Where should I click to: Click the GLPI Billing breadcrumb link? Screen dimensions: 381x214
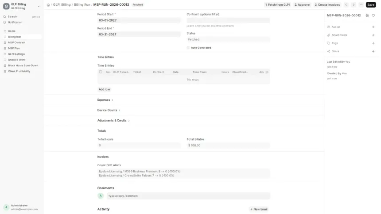pyautogui.click(x=62, y=4)
